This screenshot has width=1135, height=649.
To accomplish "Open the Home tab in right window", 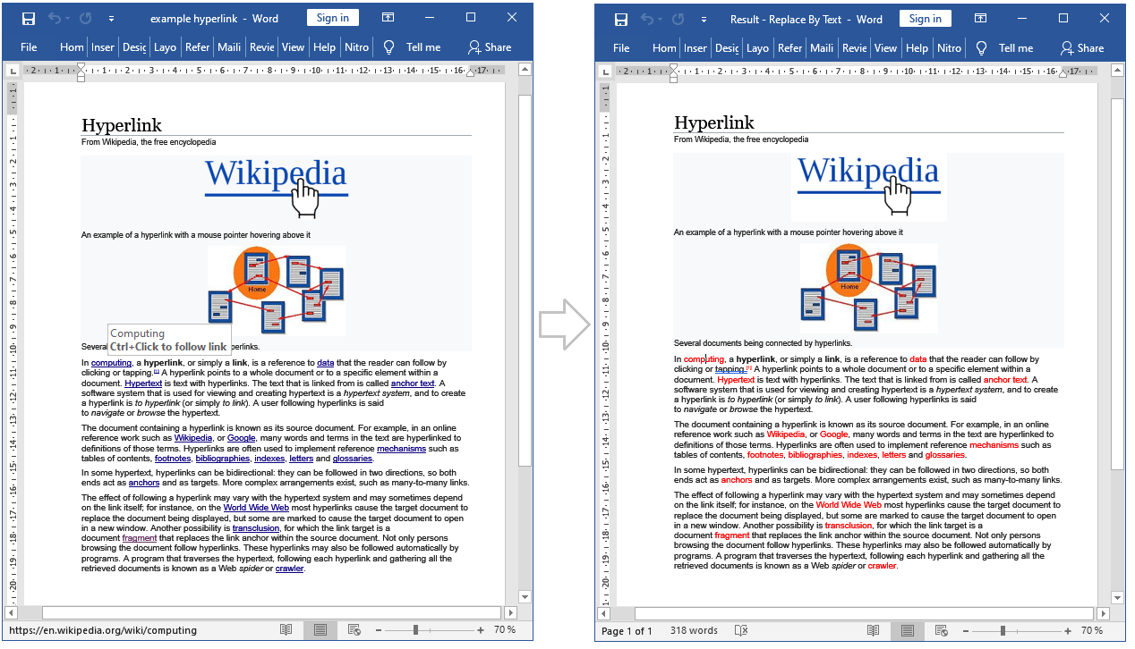I will tap(664, 47).
